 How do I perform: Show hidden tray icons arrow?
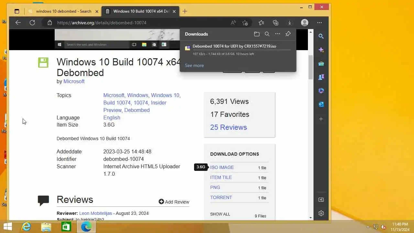(368, 227)
